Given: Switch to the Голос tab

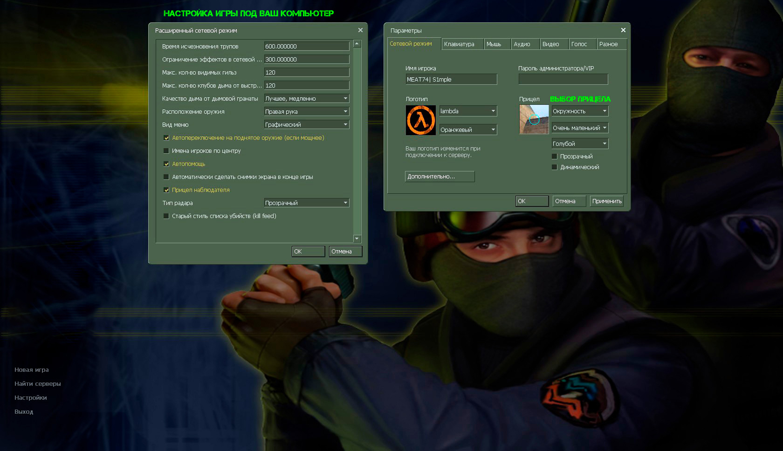Looking at the screenshot, I should [583, 44].
